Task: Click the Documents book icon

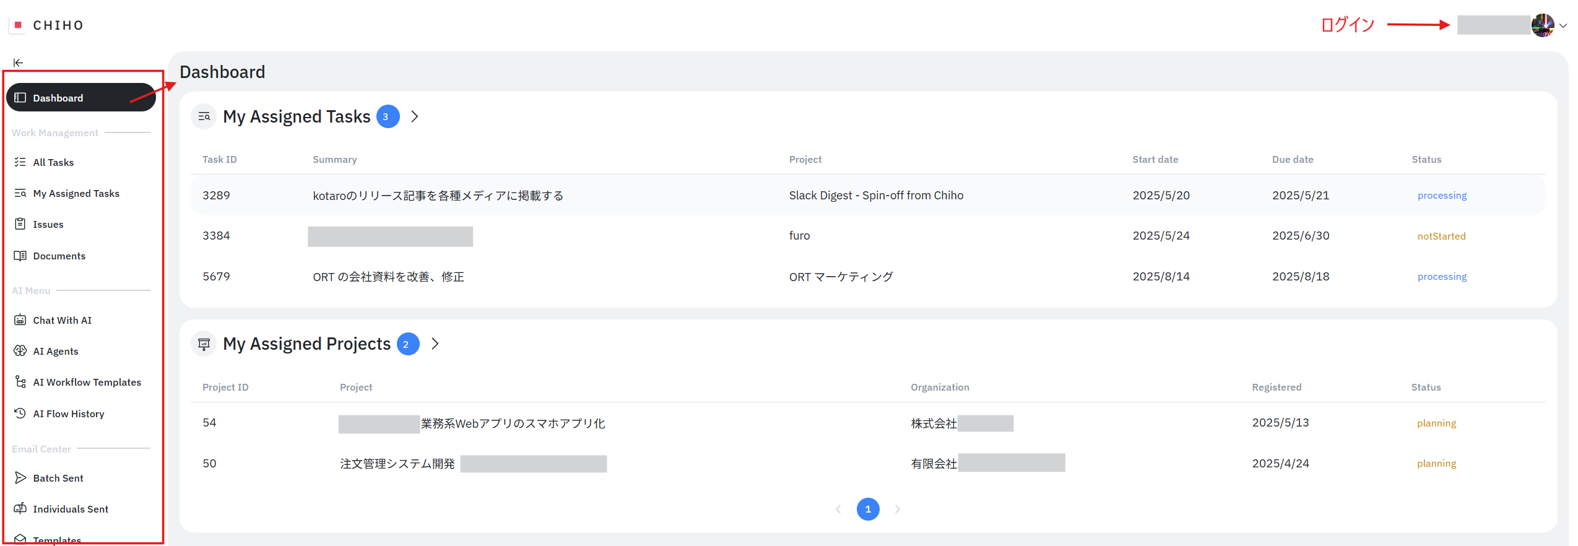Action: click(x=20, y=256)
